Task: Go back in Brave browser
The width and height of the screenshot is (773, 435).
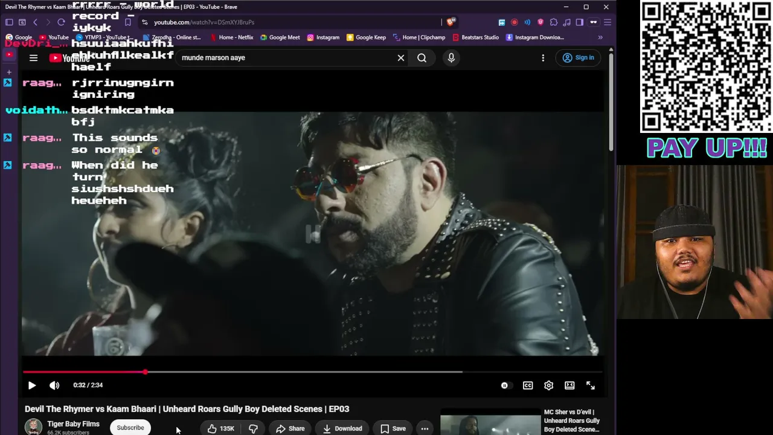Action: point(35,22)
